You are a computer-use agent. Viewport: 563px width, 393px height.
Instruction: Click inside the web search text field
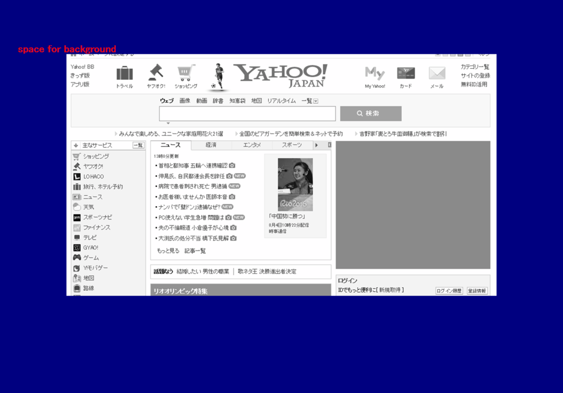point(247,113)
